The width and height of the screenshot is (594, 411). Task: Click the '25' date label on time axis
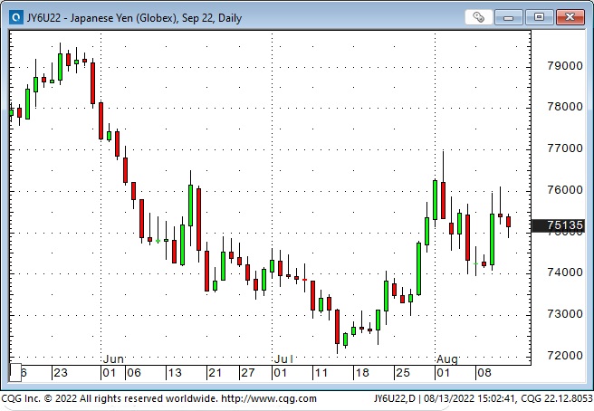pos(403,373)
